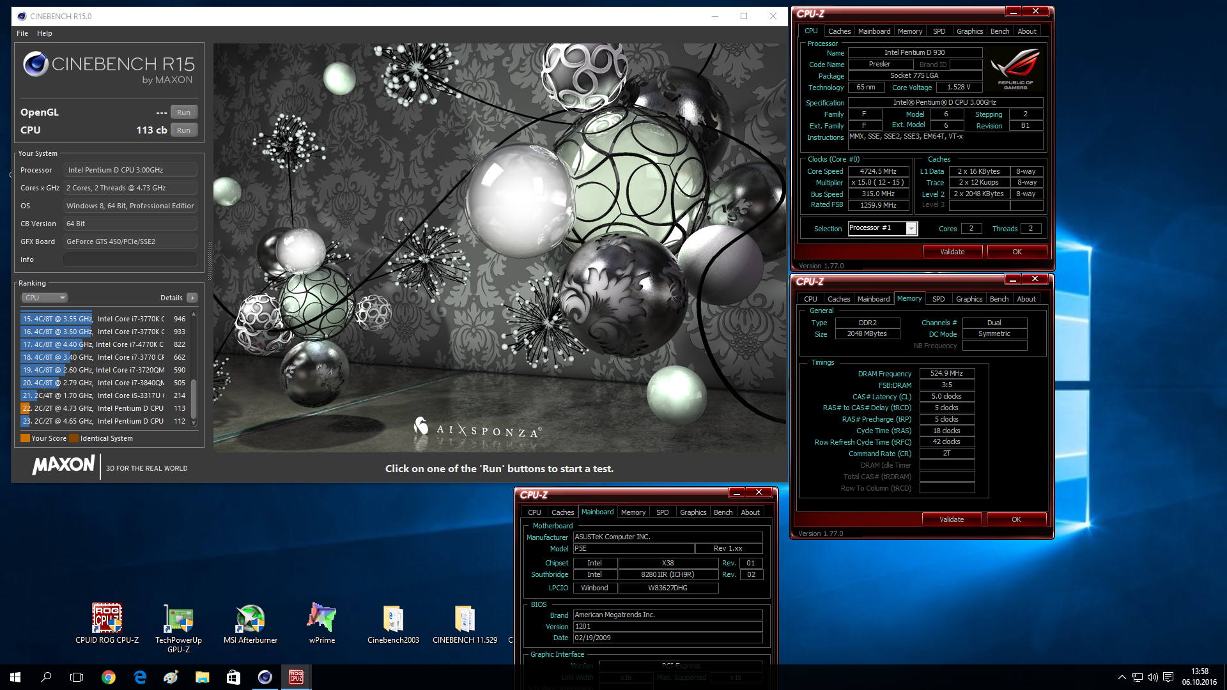Open About tab in top CPU-Z
1227x690 pixels.
tap(1027, 31)
